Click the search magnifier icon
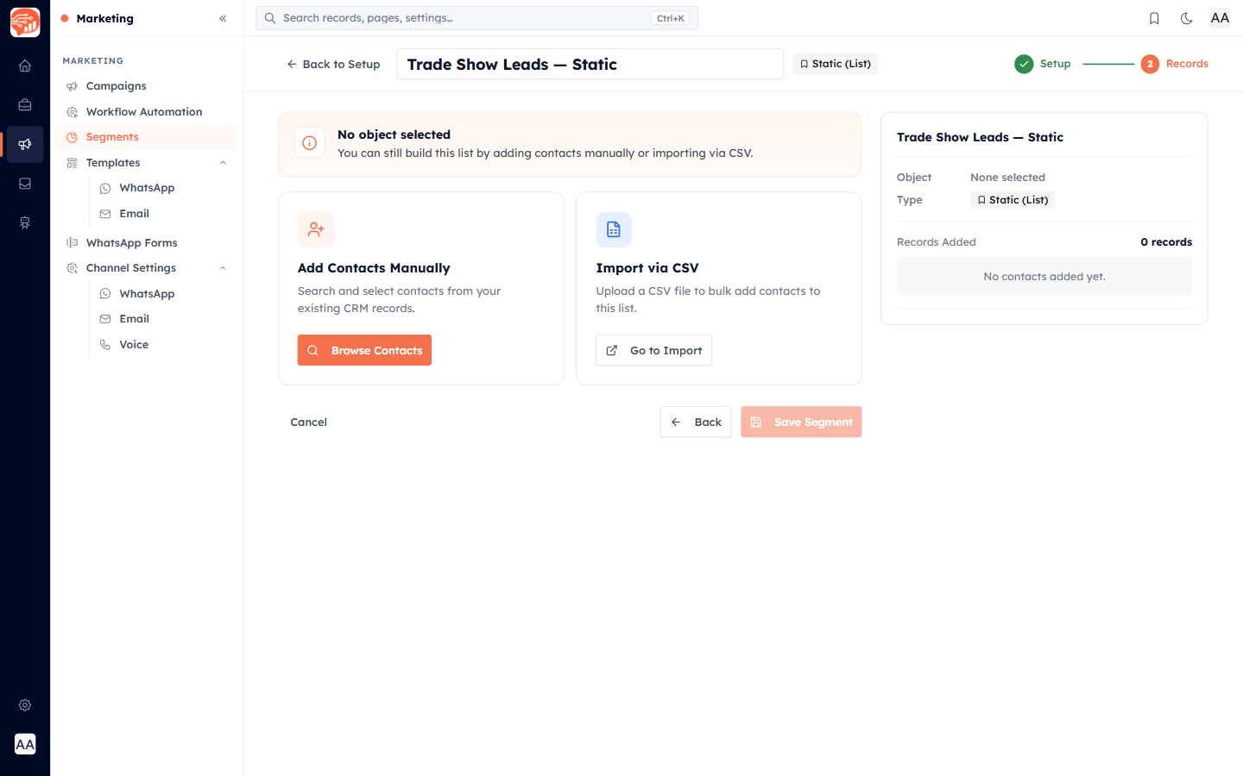 (270, 18)
